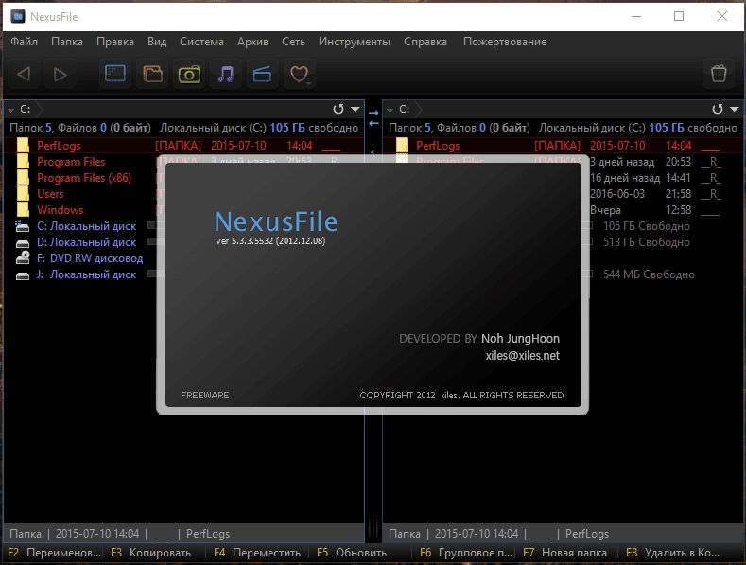
Task: Open the Папка menu
Action: click(67, 42)
